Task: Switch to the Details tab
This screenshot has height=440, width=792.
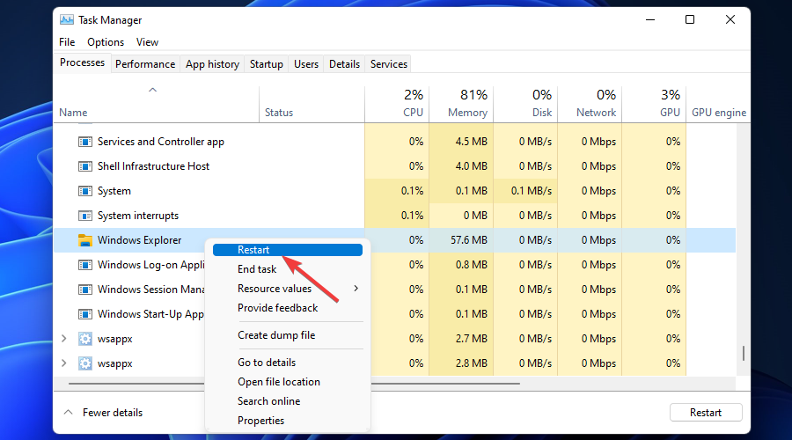Action: tap(344, 64)
